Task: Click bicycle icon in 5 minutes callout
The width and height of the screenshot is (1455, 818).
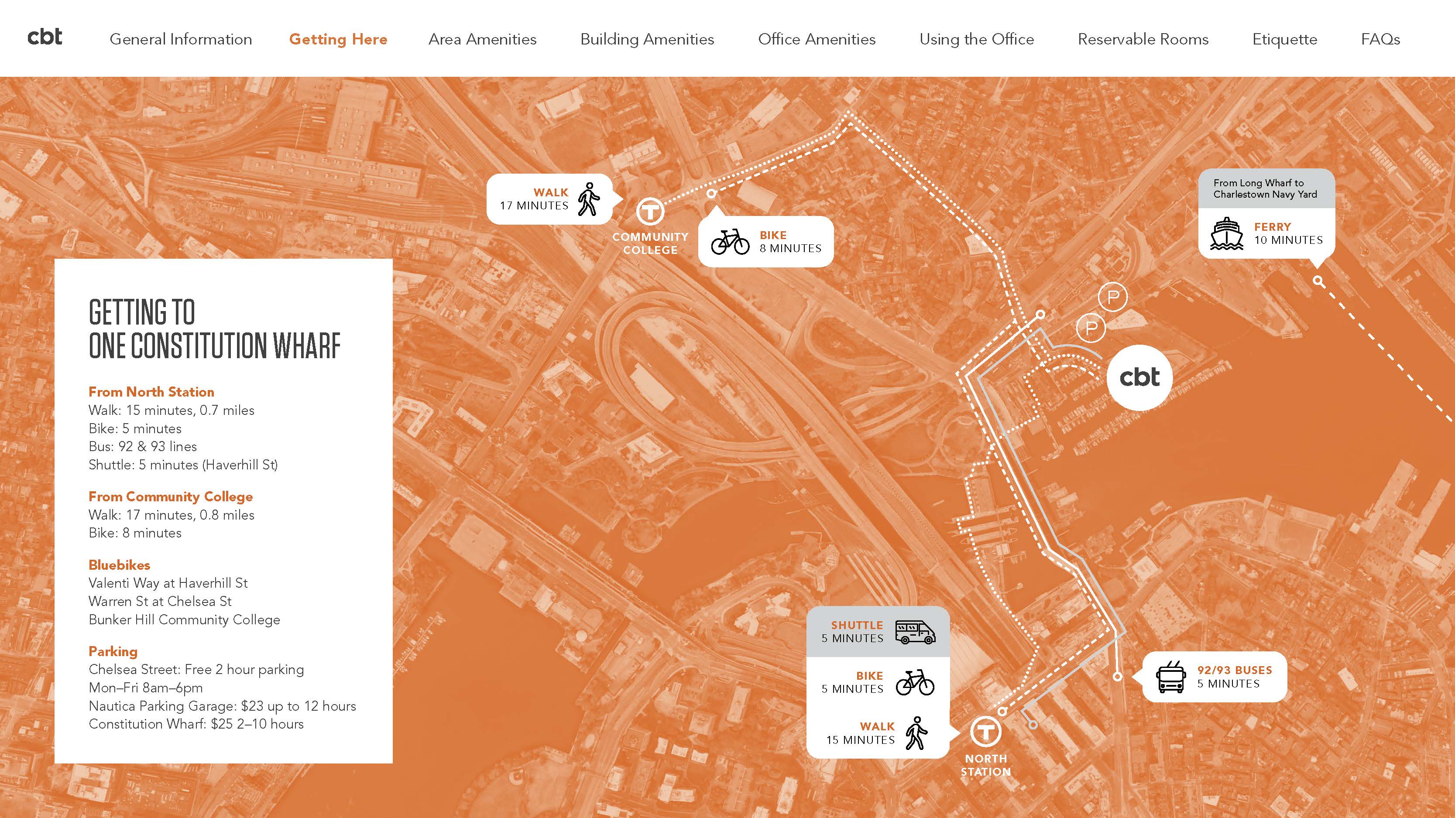Action: (915, 682)
